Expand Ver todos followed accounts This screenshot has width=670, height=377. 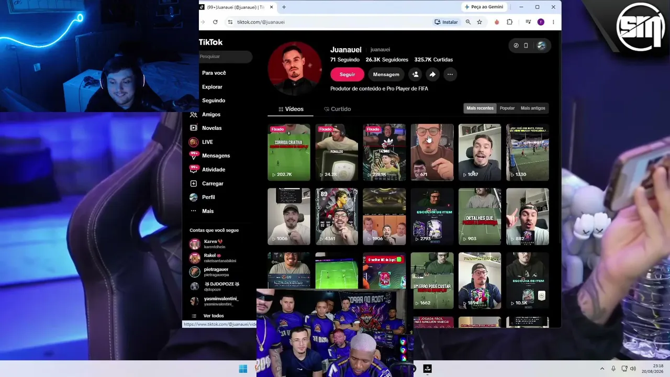(x=214, y=316)
